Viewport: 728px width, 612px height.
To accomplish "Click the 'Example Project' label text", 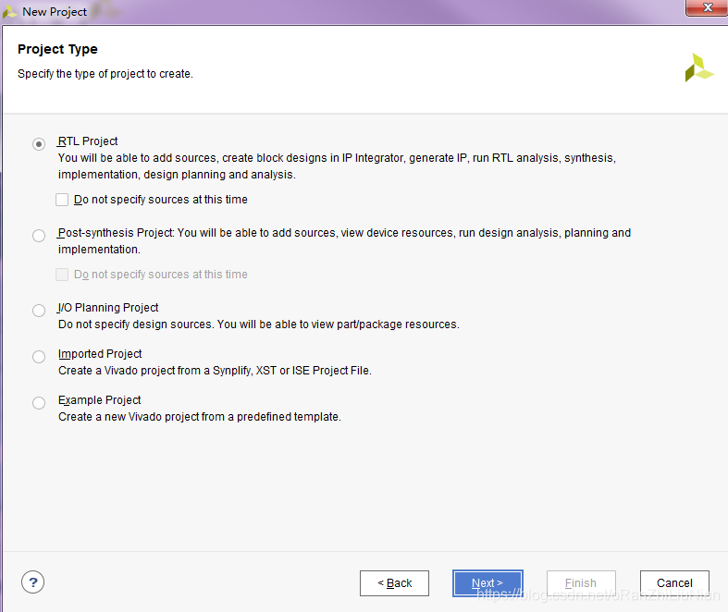I will (x=99, y=400).
